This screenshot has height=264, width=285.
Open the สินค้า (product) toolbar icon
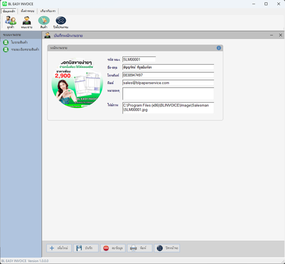point(44,22)
